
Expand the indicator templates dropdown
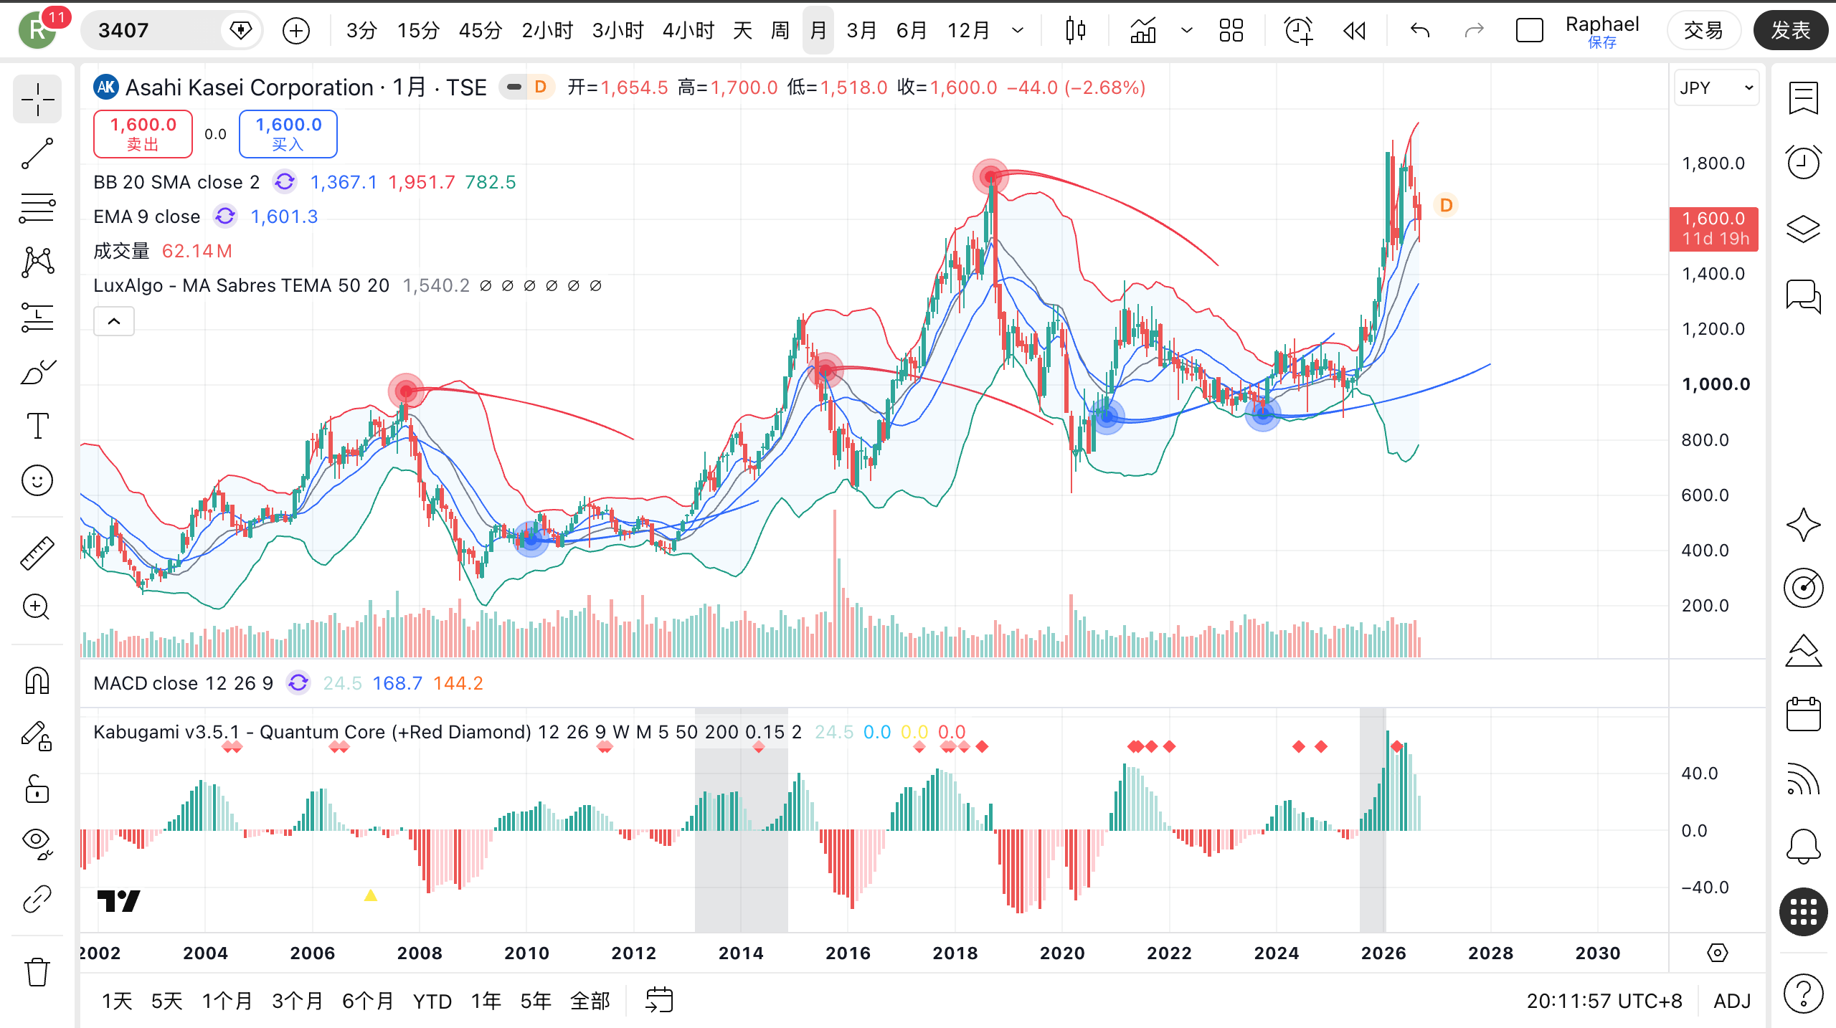(x=1186, y=30)
